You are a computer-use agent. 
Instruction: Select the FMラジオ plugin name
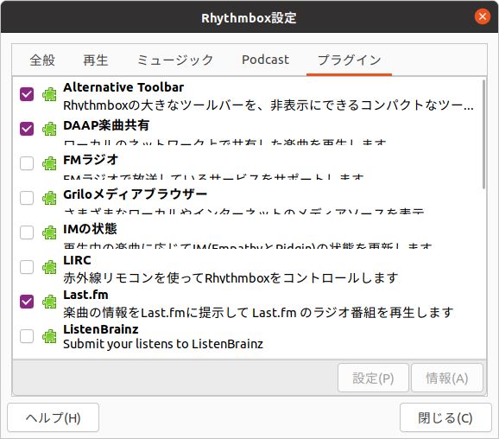[x=91, y=160]
